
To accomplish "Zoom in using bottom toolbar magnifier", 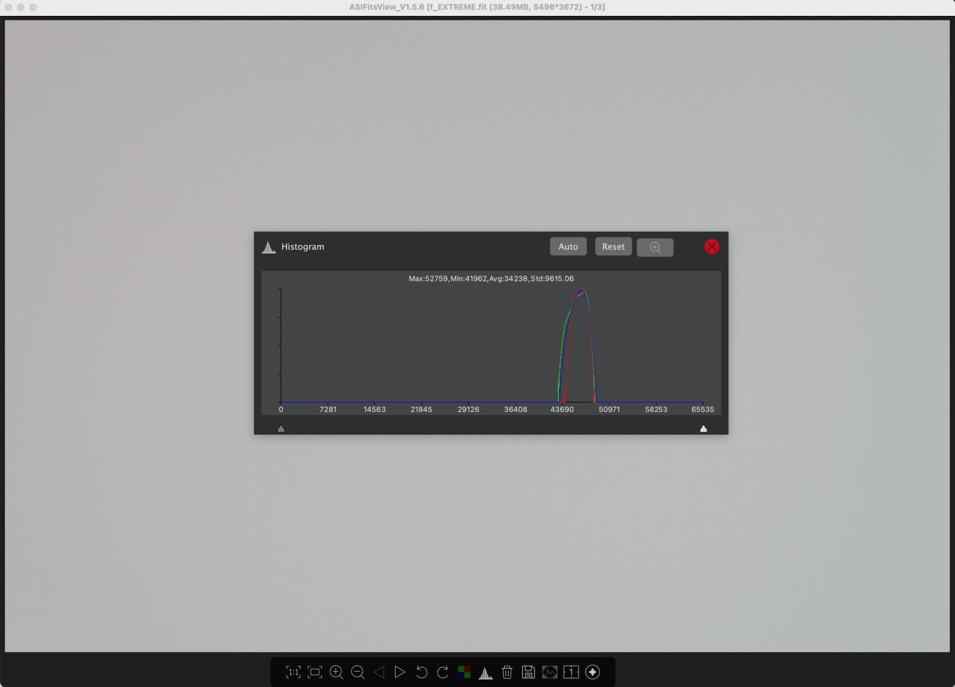I will tap(336, 672).
